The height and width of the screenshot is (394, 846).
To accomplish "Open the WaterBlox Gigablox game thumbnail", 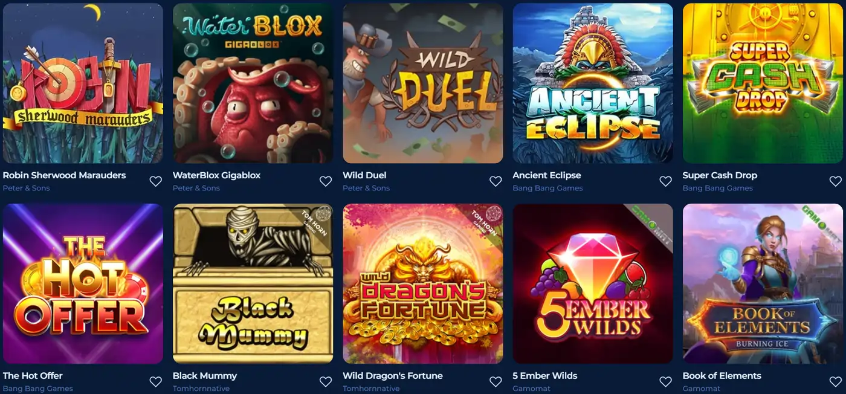I will click(x=253, y=83).
